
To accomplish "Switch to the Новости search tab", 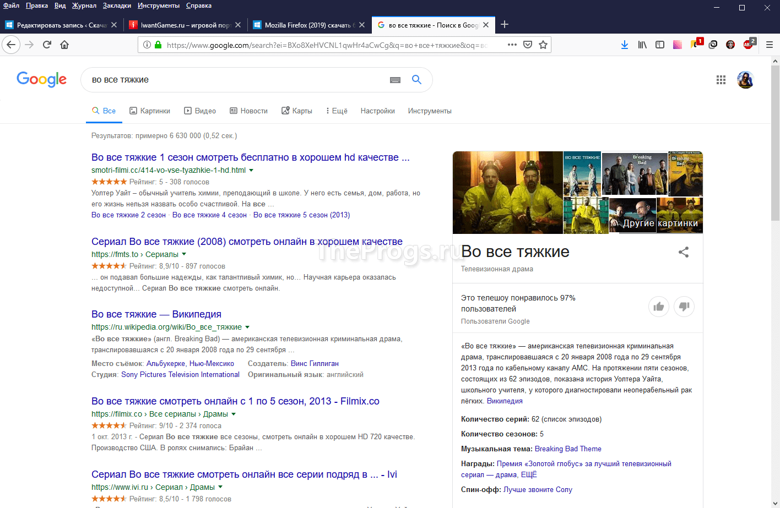I will [248, 111].
